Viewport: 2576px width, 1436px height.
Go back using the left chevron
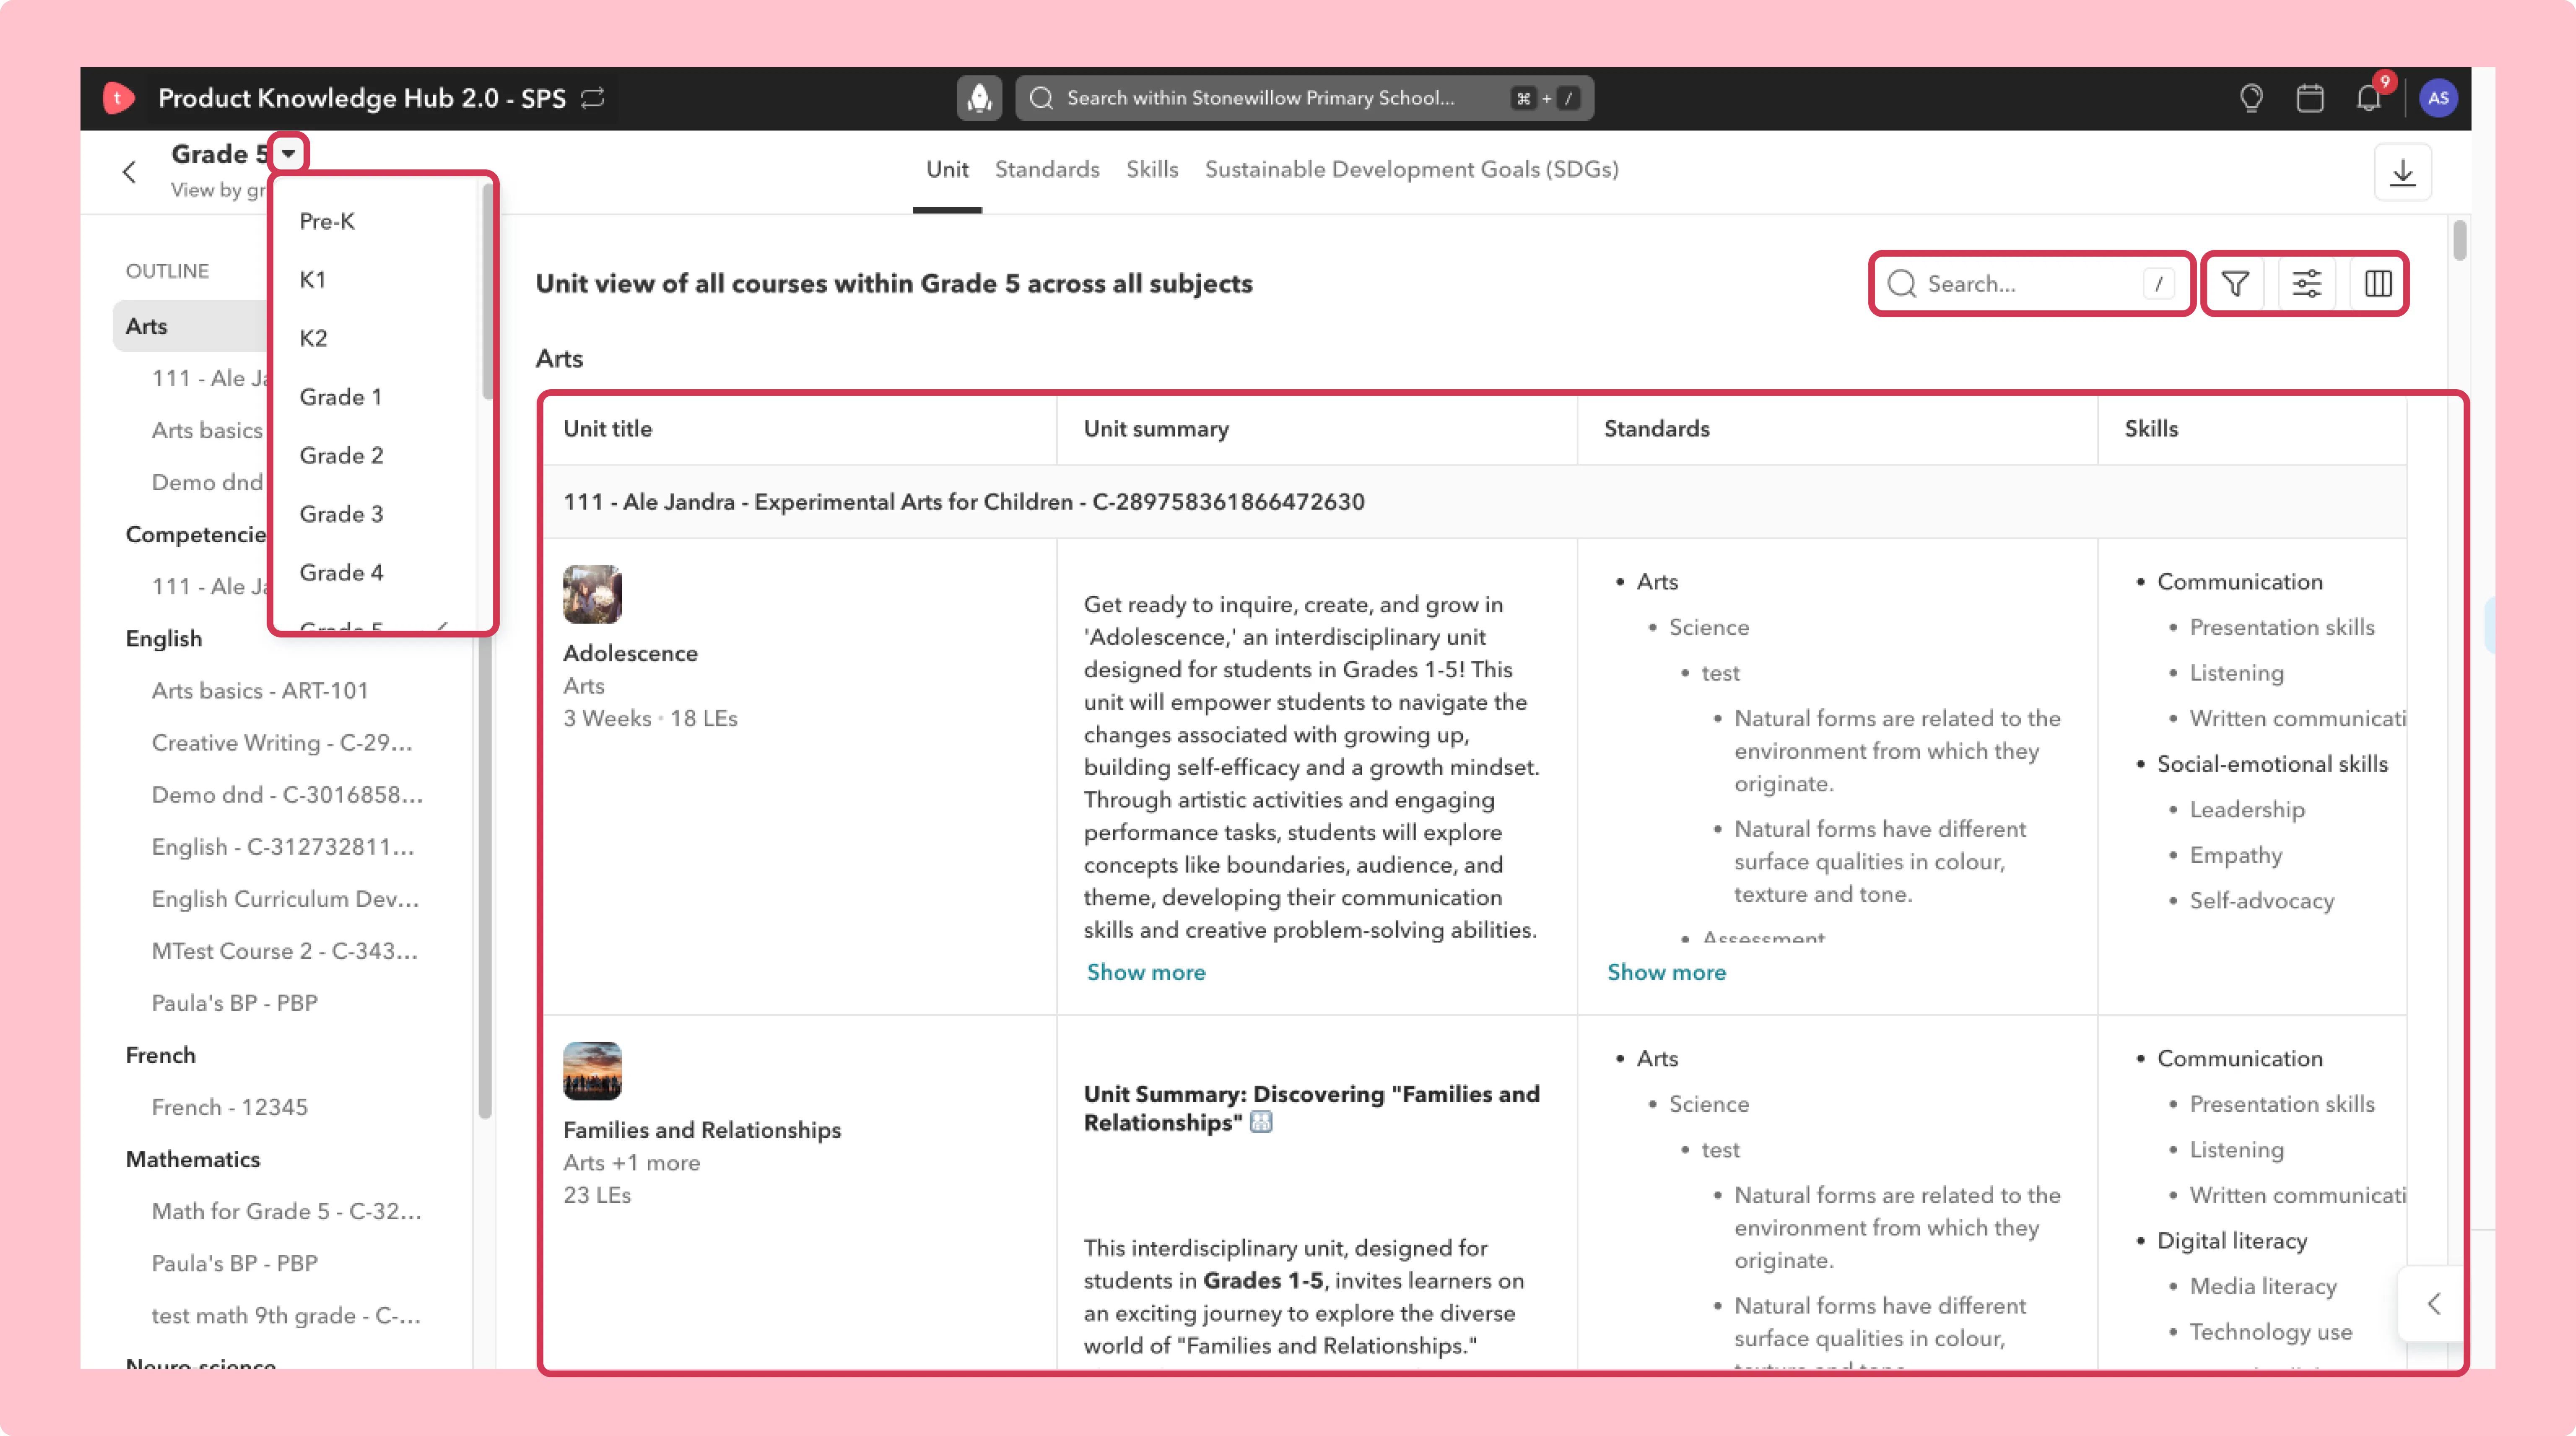tap(129, 172)
